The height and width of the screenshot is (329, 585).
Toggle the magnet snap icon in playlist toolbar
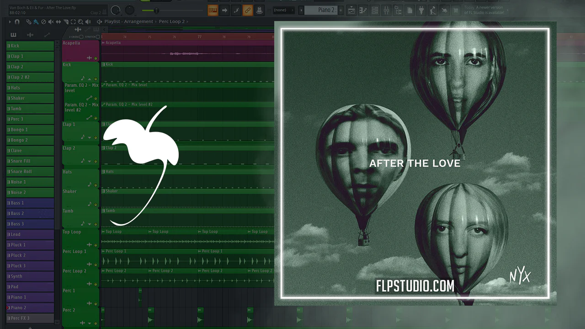17,21
